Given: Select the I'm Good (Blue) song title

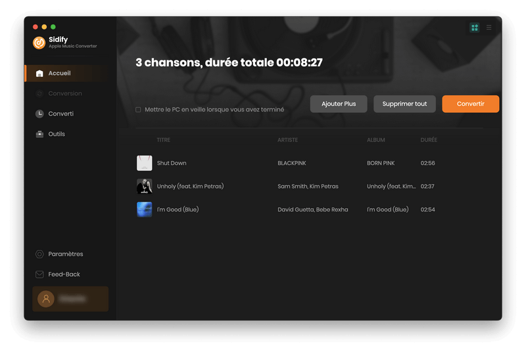Looking at the screenshot, I should [x=178, y=209].
